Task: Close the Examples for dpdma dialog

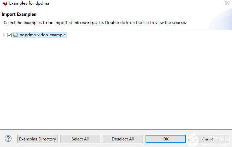Action: click(227, 3)
